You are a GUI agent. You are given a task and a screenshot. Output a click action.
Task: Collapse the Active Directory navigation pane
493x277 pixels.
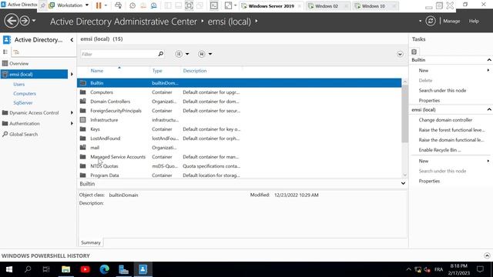click(x=72, y=40)
